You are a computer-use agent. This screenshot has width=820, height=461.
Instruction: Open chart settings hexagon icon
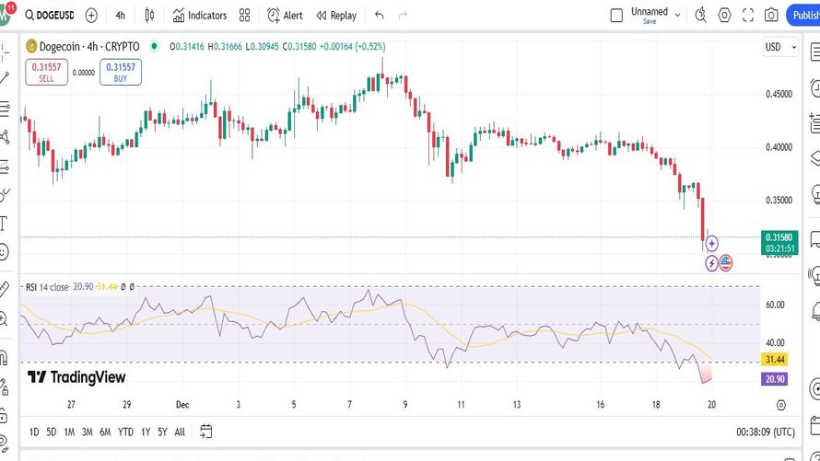point(724,15)
